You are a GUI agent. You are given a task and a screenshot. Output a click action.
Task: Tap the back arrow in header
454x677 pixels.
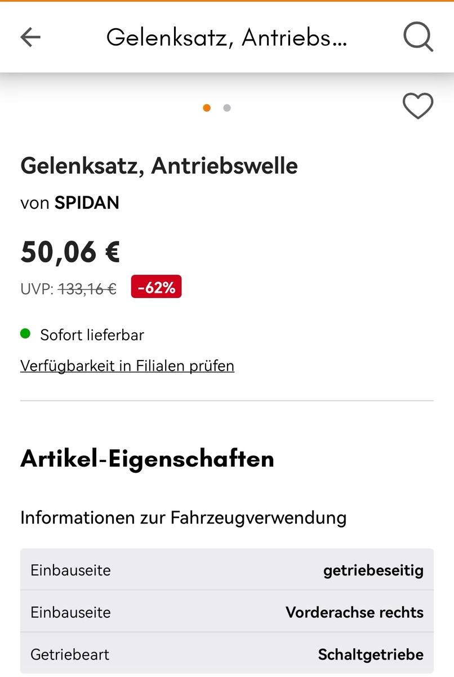(30, 37)
